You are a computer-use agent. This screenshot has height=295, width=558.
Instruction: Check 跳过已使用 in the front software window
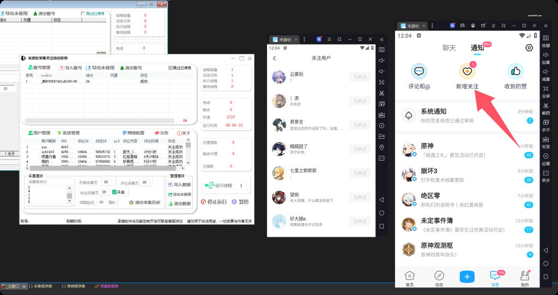click(171, 68)
